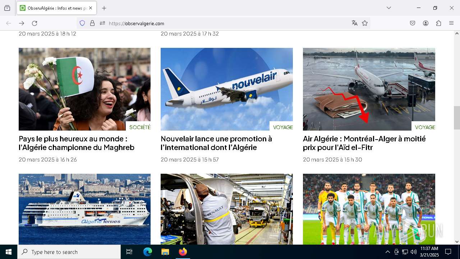Open woman with Algerian flag thumbnail
This screenshot has height=259, width=460.
[84, 89]
